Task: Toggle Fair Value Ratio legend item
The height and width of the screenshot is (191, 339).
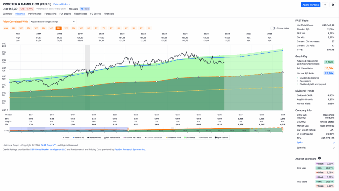Action: 112,138
